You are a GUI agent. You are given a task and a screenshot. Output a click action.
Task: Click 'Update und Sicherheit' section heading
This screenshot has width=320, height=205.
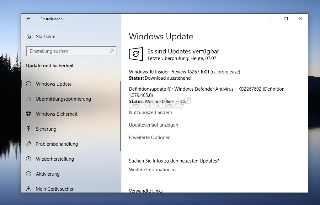pos(50,66)
